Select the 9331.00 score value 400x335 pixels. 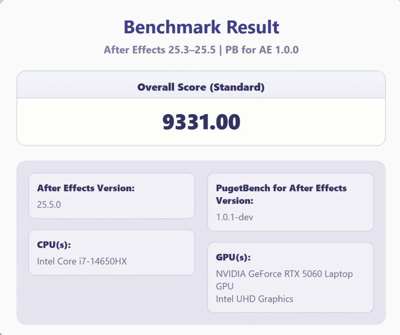coord(201,122)
